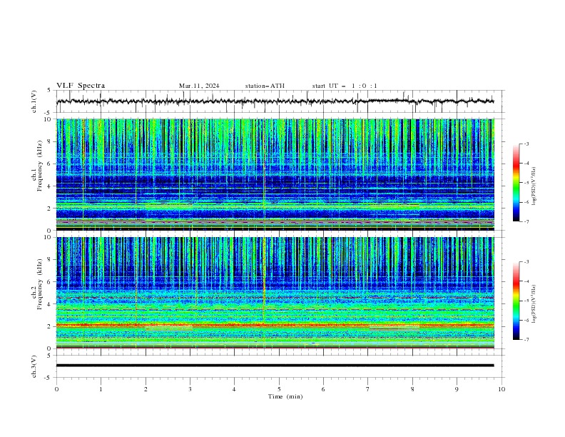Select the date text "Mar.11, 2024"

pyautogui.click(x=199, y=86)
